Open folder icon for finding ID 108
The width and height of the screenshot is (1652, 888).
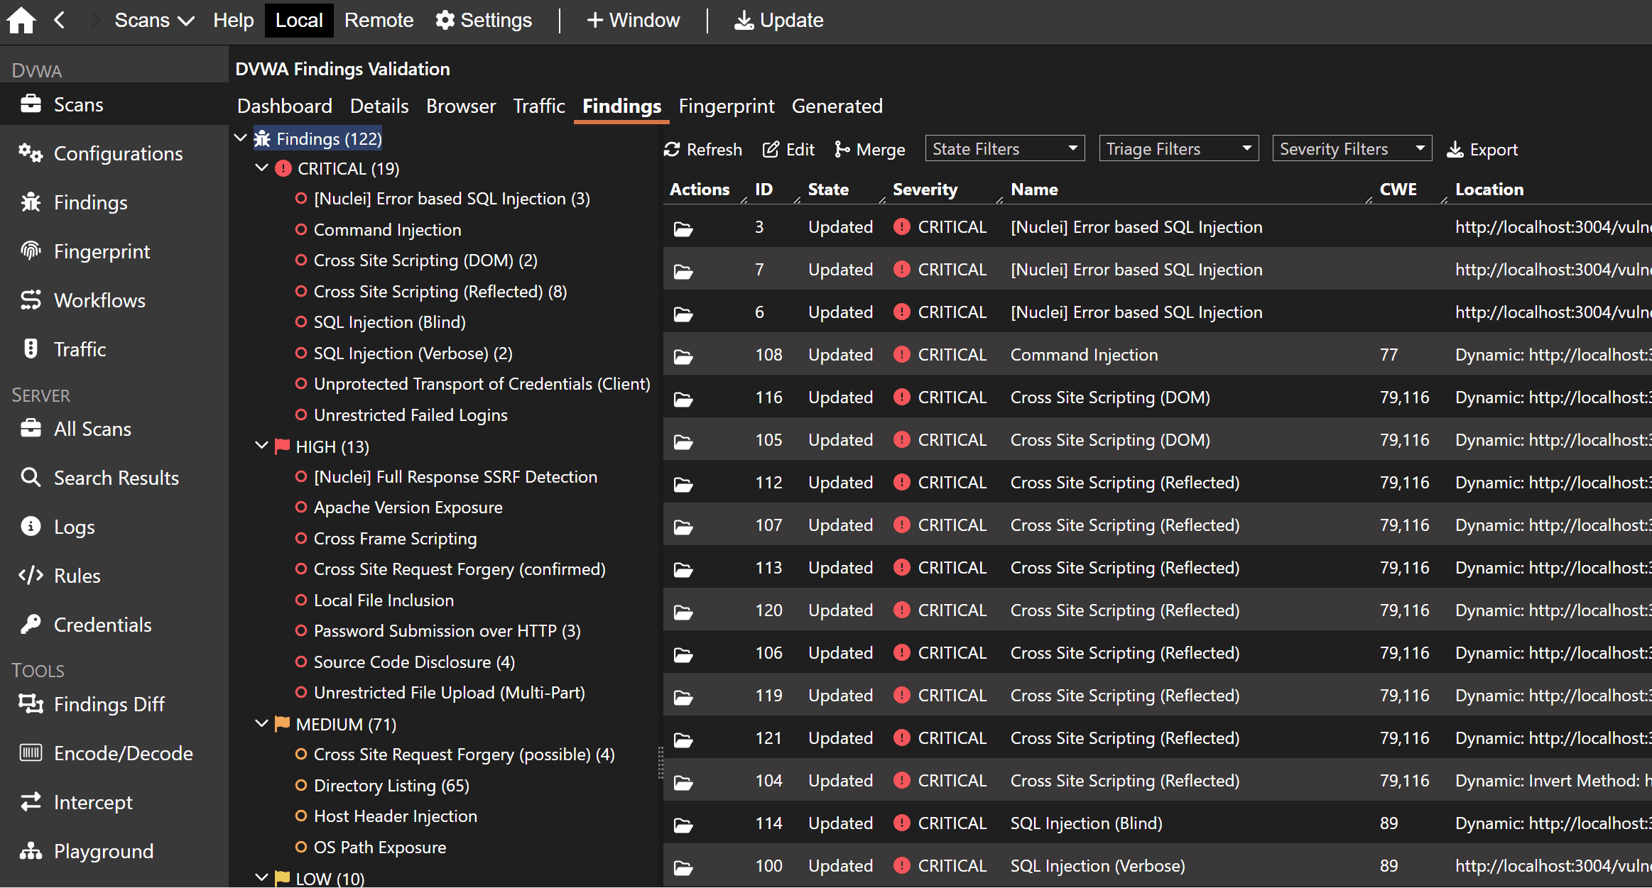coord(683,356)
